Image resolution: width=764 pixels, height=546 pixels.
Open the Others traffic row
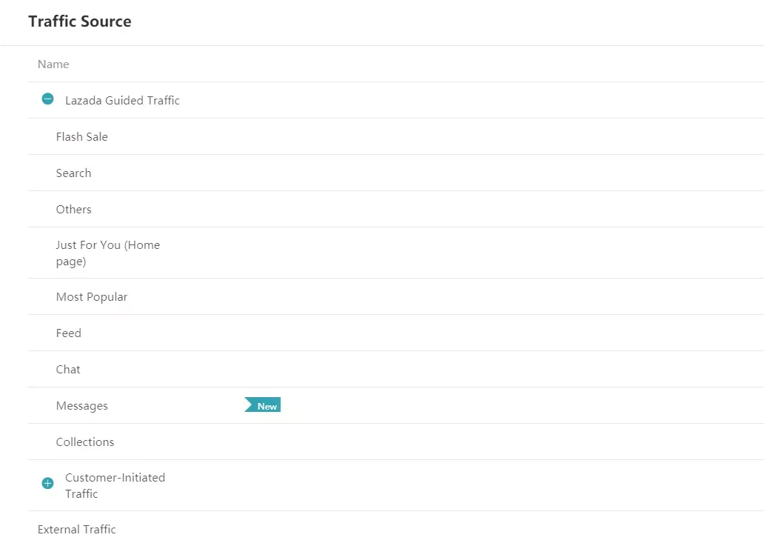click(73, 210)
